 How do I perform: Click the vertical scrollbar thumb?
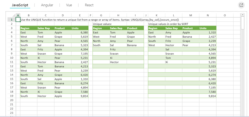[242, 23]
